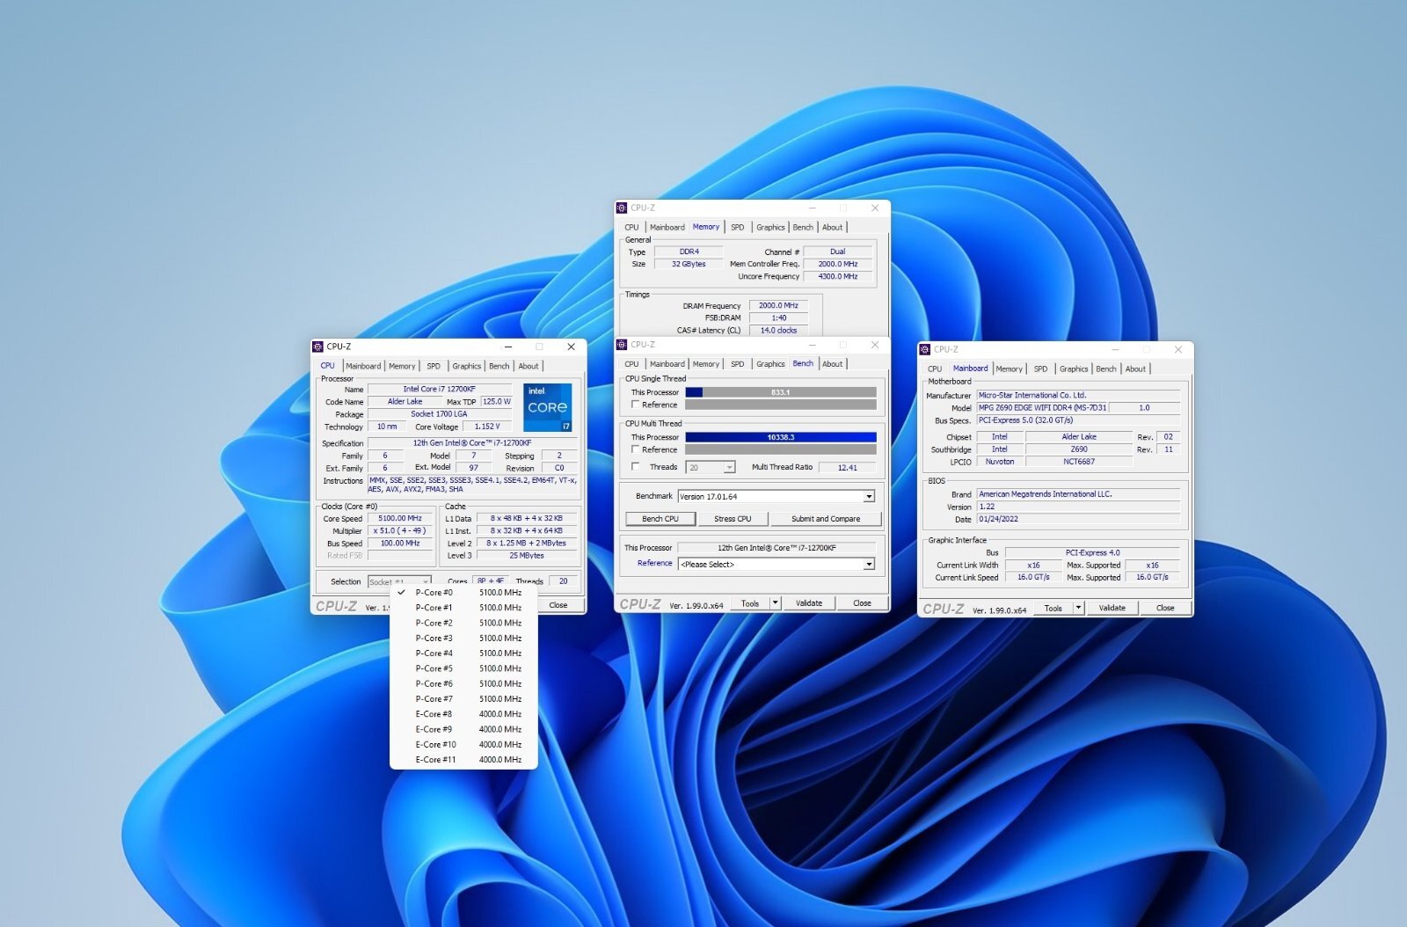Click Close button in CPU window footer
The width and height of the screenshot is (1407, 927).
558,605
